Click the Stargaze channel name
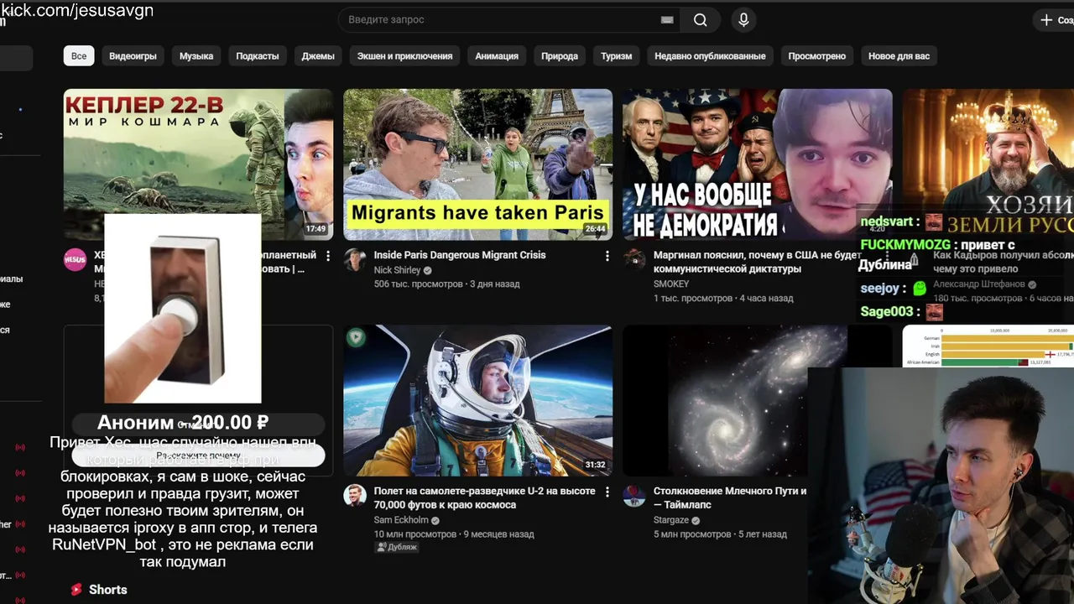Viewport: 1074px width, 604px height. tap(671, 520)
